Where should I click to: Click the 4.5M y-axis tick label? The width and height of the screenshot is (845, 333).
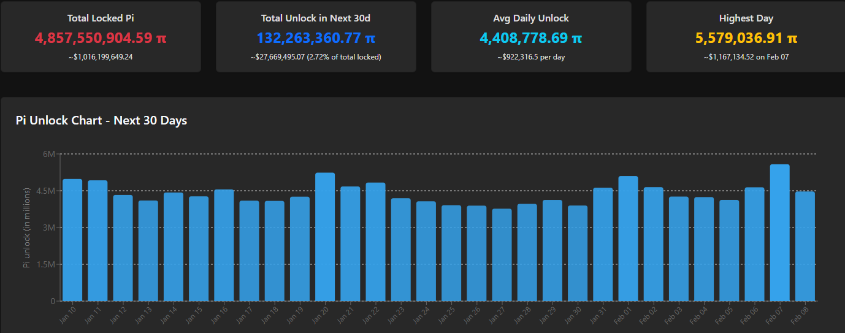[x=46, y=191]
